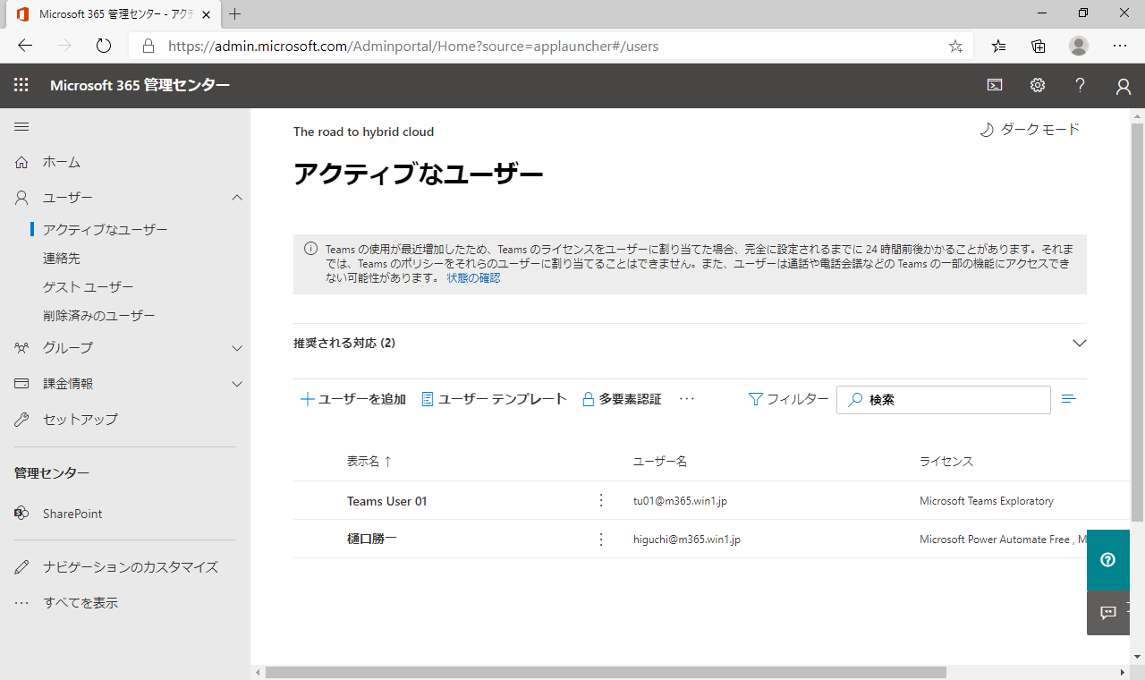Open the Teams User 01 user
Screen dimensions: 1145x680
point(387,501)
